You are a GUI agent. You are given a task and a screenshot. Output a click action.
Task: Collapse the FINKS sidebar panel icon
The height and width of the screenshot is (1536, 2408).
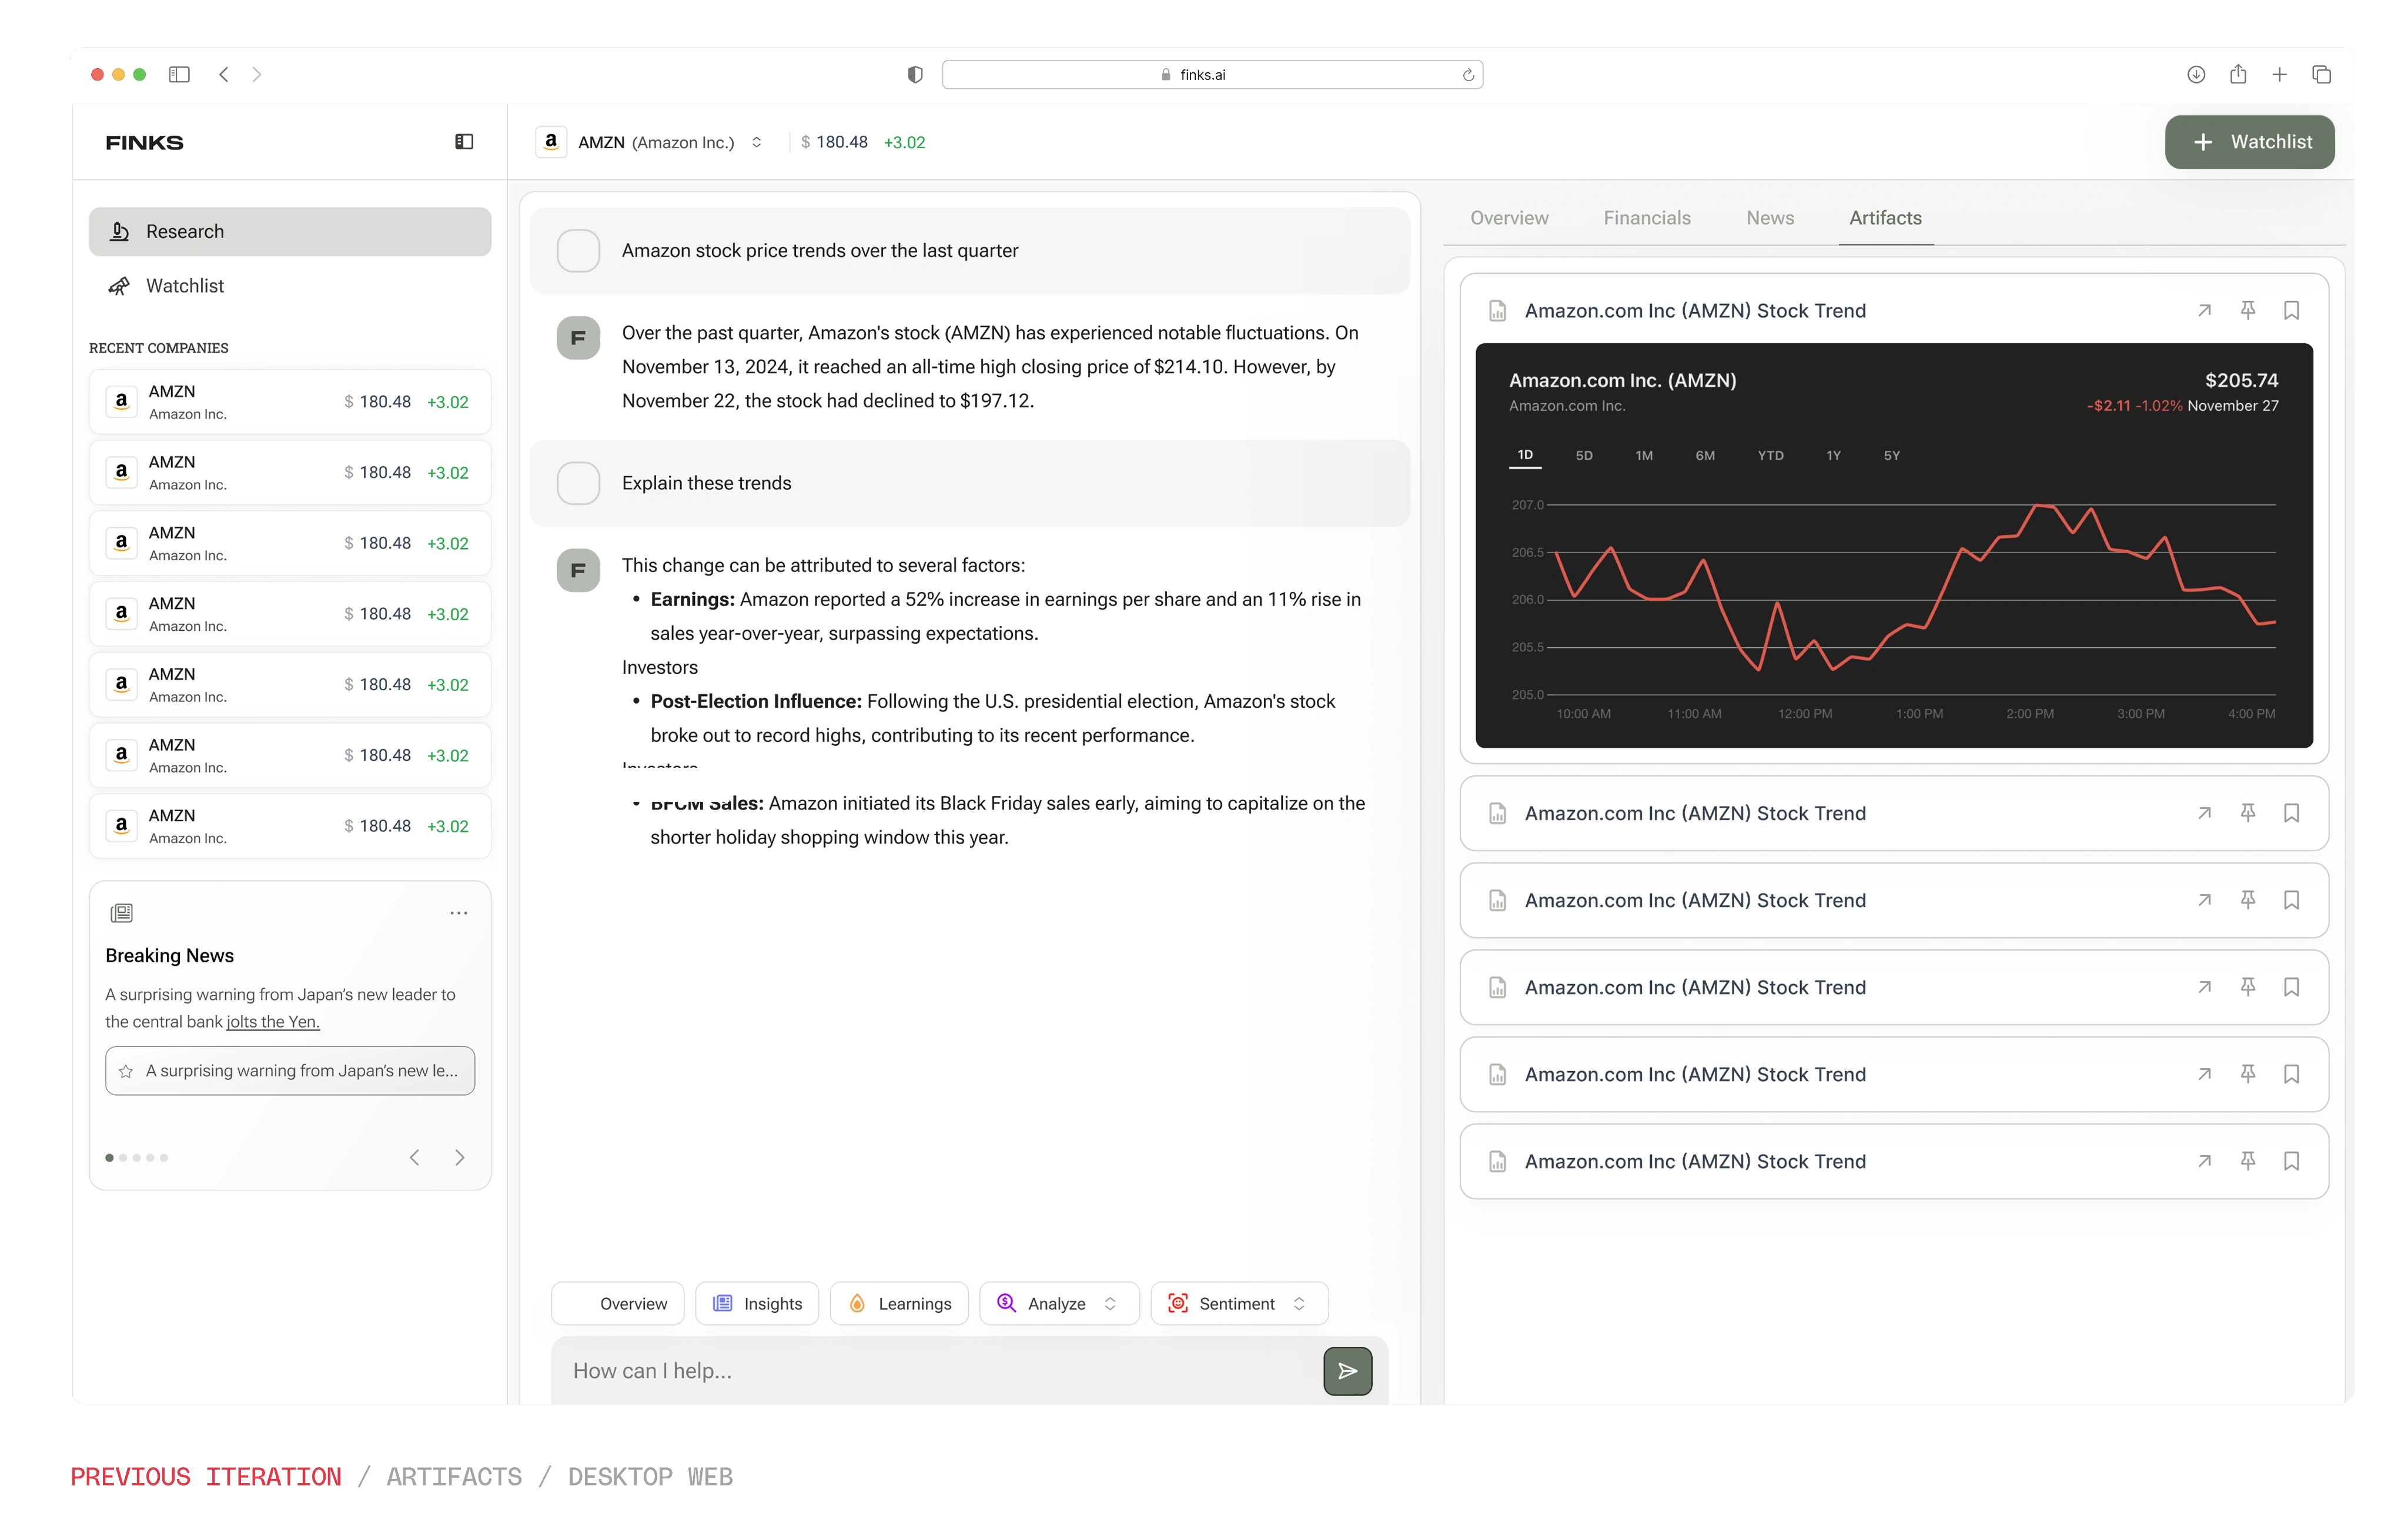[x=464, y=142]
